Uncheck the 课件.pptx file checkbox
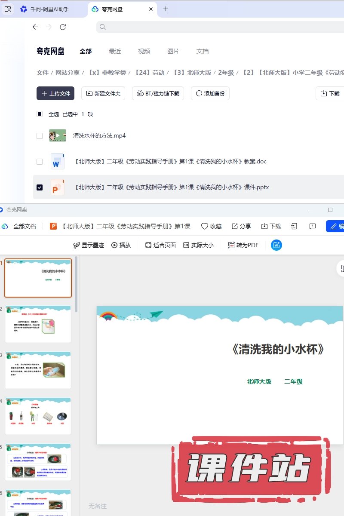The image size is (344, 516). pyautogui.click(x=40, y=187)
